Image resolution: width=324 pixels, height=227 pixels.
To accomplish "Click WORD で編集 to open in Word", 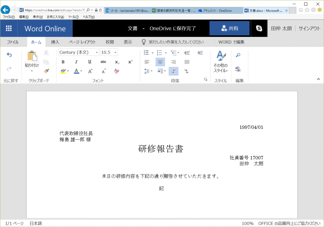I will (x=231, y=42).
